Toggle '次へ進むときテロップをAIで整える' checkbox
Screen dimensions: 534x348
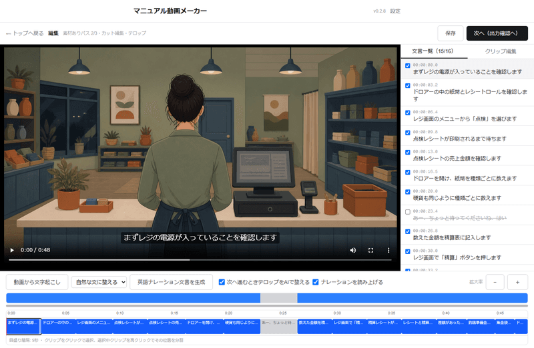(222, 282)
